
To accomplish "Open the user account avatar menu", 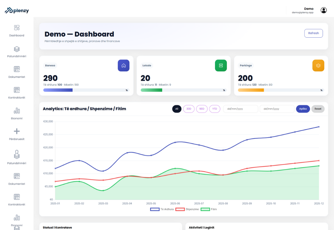I will 323,10.
